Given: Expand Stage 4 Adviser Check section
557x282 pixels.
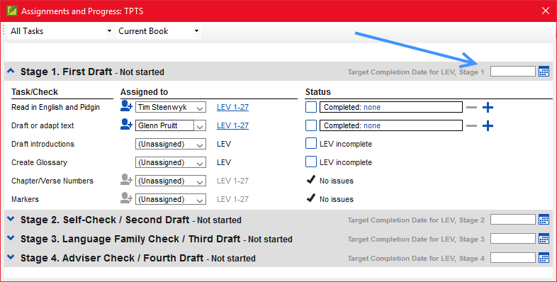Looking at the screenshot, I should [11, 257].
